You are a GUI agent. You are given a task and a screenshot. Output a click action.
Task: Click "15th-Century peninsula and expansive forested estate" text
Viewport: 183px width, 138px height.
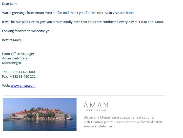[x=123, y=122]
